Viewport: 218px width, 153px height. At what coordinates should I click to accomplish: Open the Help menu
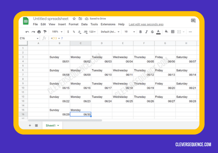[x=121, y=24]
